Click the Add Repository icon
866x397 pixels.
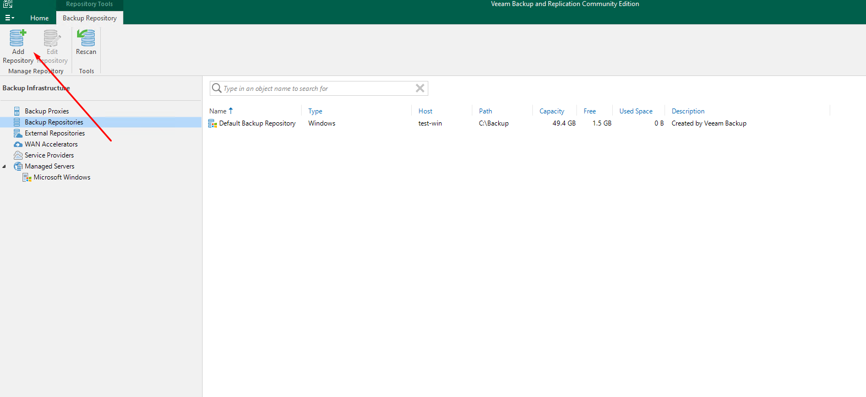click(18, 39)
